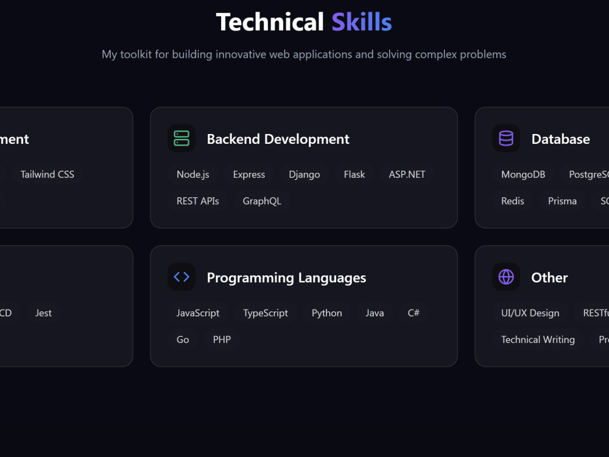Image resolution: width=609 pixels, height=457 pixels.
Task: Select the Node.js skill tag
Action: 193,174
